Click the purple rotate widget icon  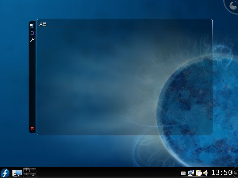coord(32,33)
